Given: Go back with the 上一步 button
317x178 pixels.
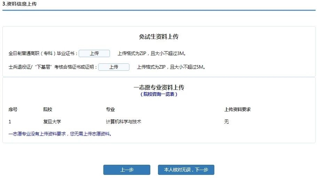Looking at the screenshot, I should coord(127,170).
